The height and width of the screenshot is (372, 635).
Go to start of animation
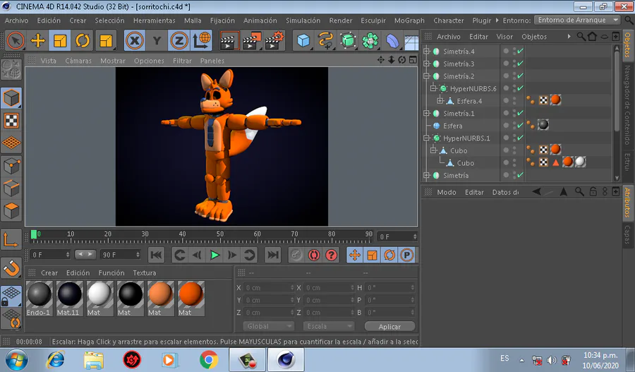tap(157, 255)
